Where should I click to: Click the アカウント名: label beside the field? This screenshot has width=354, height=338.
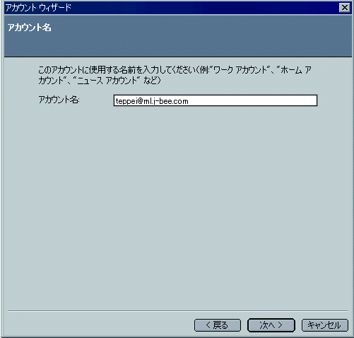coord(59,100)
